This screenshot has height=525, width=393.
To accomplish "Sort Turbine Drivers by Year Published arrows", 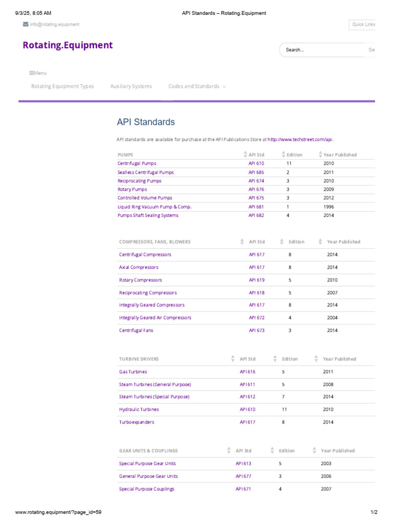I will pos(316,359).
